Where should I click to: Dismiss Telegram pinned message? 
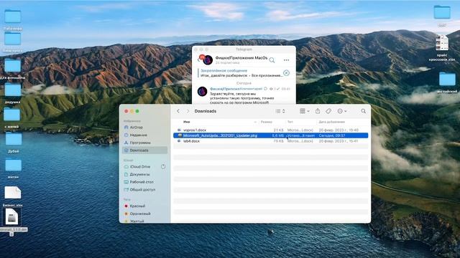[286, 73]
